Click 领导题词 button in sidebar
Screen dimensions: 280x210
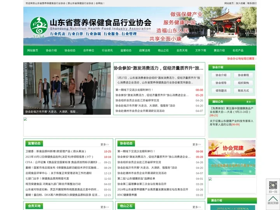221,91
